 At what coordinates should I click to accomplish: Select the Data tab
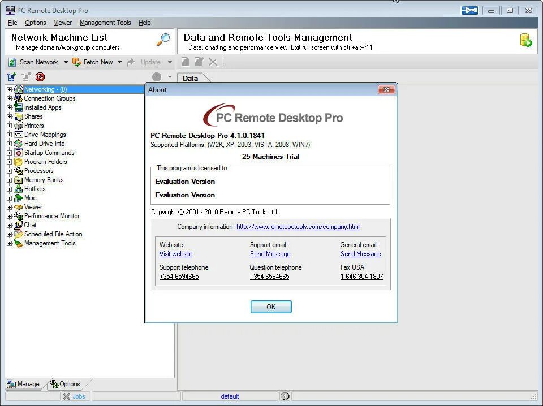coord(191,78)
